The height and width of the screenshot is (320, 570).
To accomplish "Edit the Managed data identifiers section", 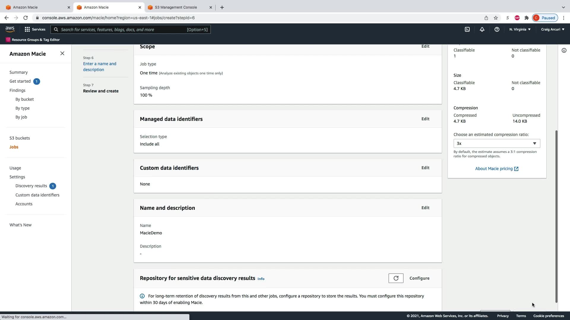I will tap(425, 119).
